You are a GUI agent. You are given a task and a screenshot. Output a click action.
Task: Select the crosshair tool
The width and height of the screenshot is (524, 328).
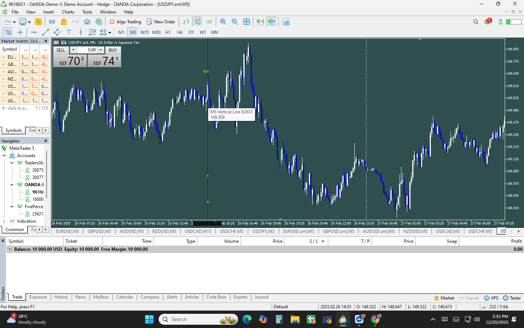point(20,32)
